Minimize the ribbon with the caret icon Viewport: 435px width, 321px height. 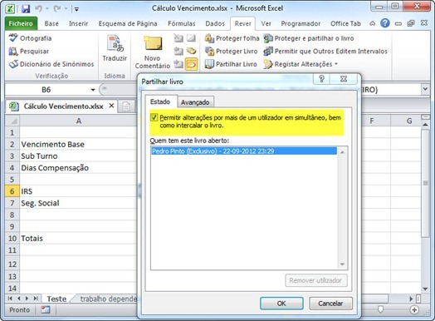coord(372,23)
